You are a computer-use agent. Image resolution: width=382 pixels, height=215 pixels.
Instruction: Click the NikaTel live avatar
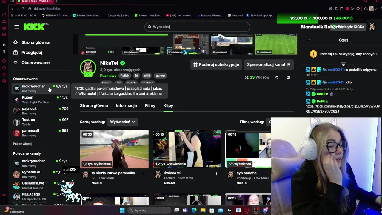coord(88,68)
